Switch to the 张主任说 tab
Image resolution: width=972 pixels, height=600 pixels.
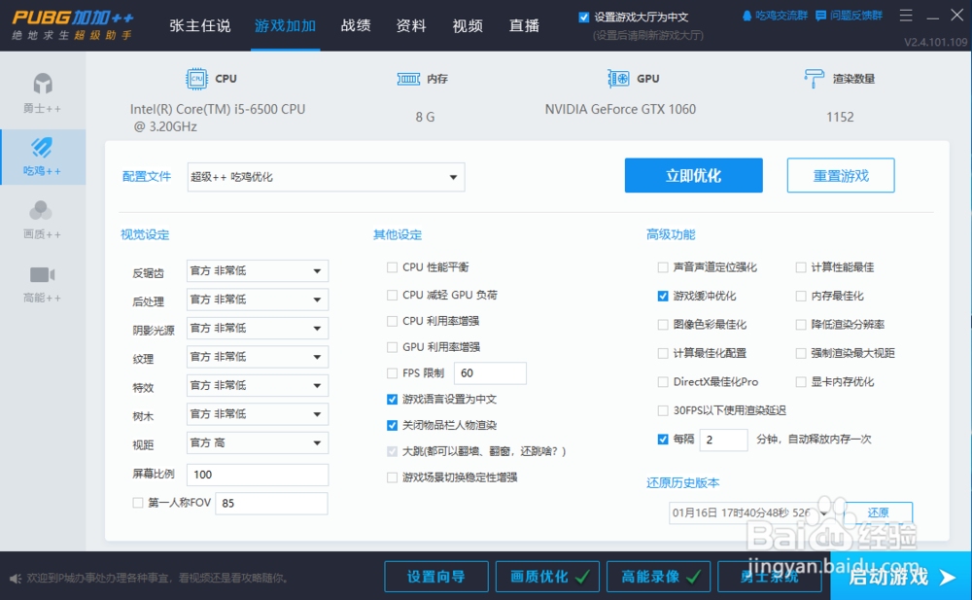199,26
